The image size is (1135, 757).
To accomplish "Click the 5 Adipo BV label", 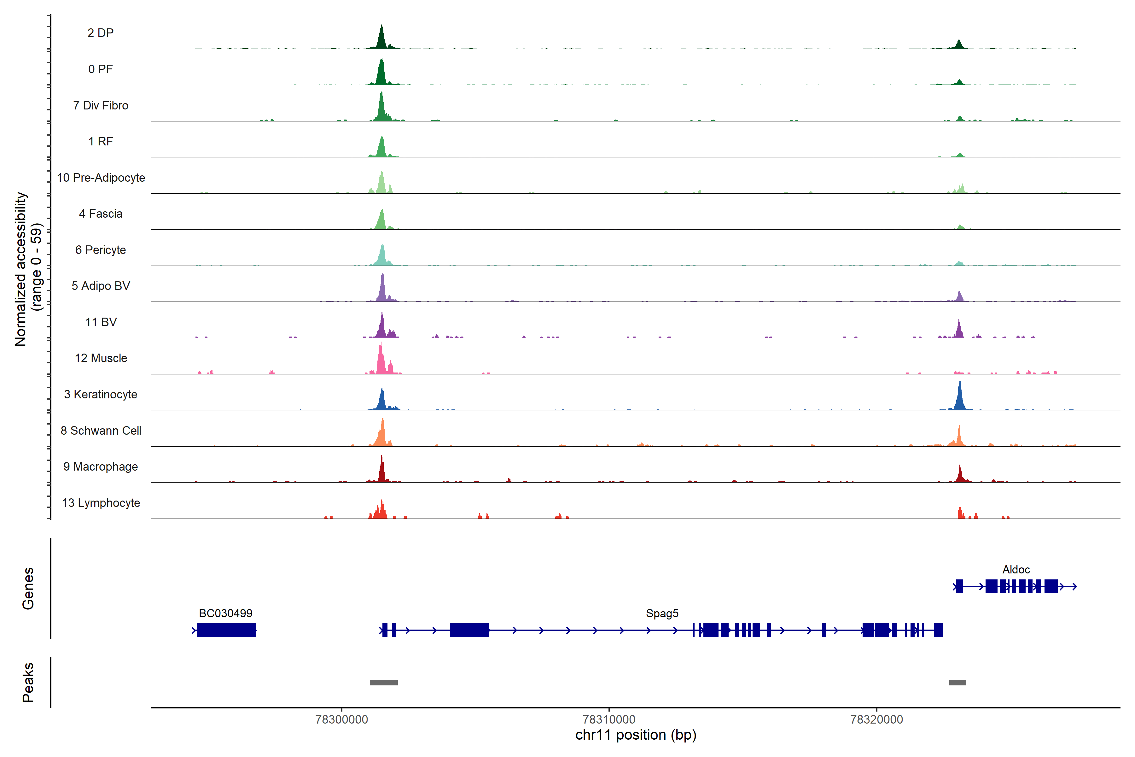I will (100, 286).
